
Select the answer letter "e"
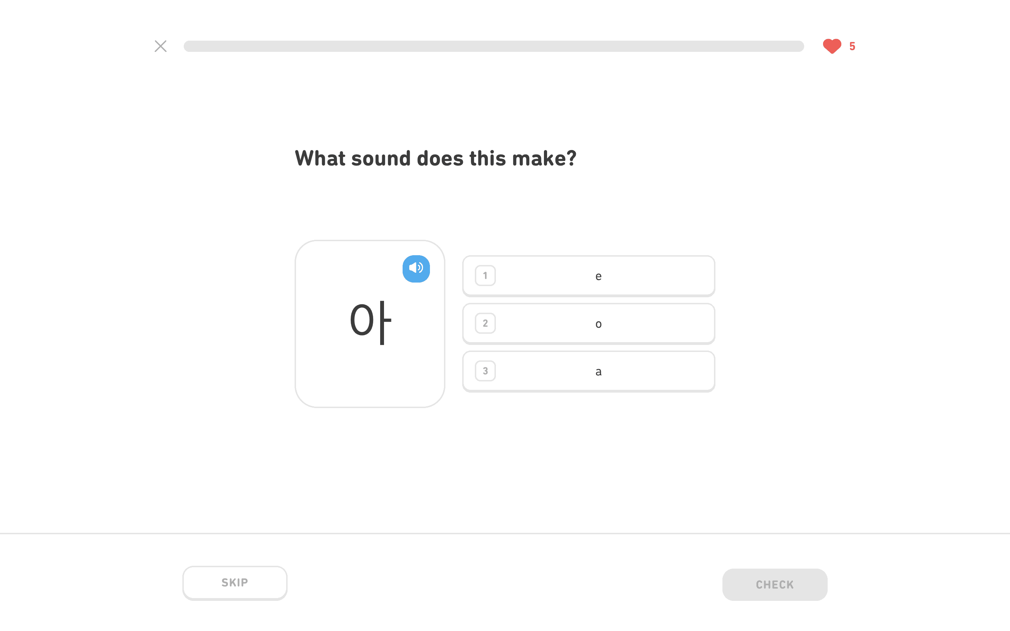[x=598, y=276]
